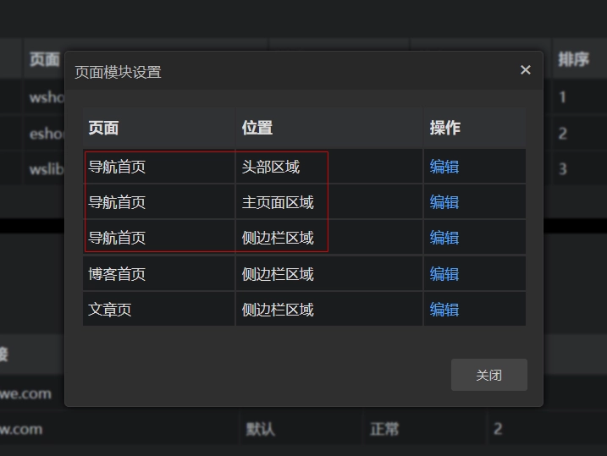The image size is (607, 456).
Task: Select the 博客首页 page cell
Action: click(x=117, y=274)
